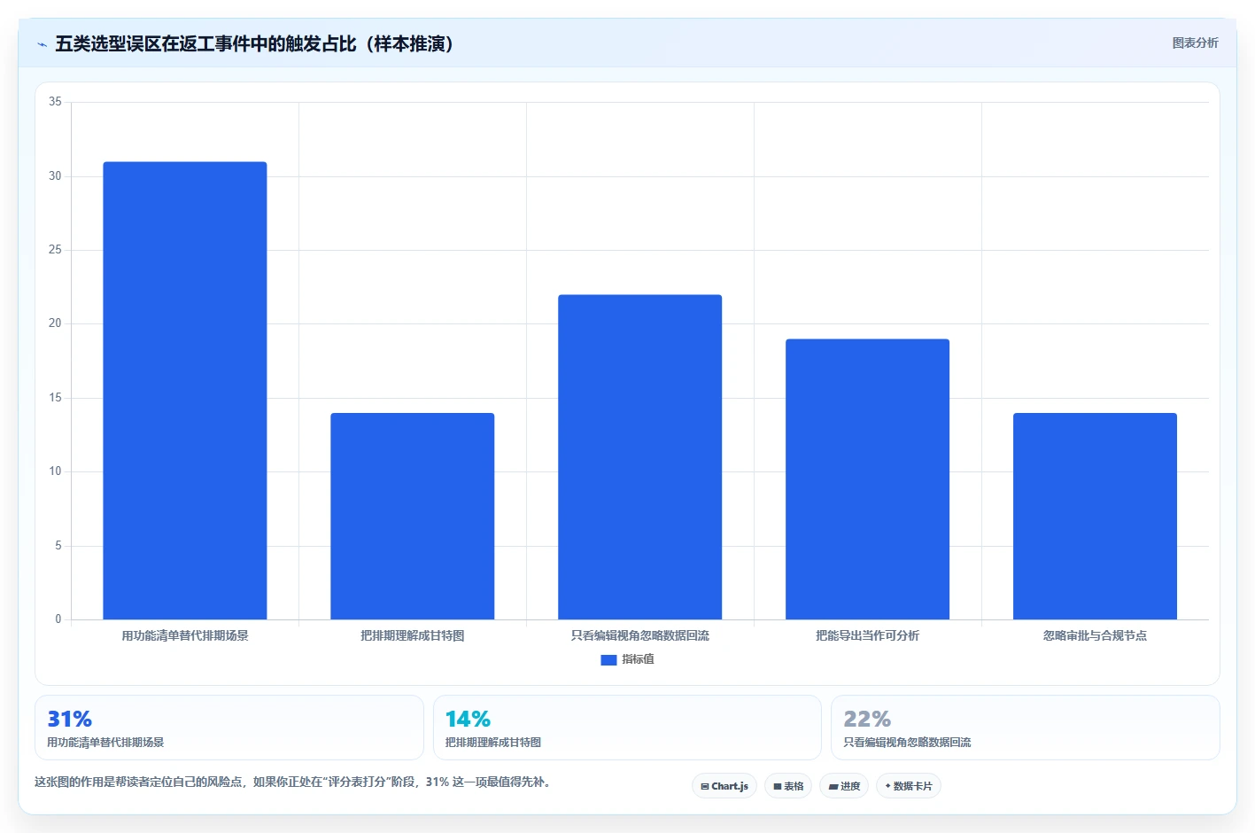Click the card label under 22%
This screenshot has width=1255, height=833.
(907, 743)
